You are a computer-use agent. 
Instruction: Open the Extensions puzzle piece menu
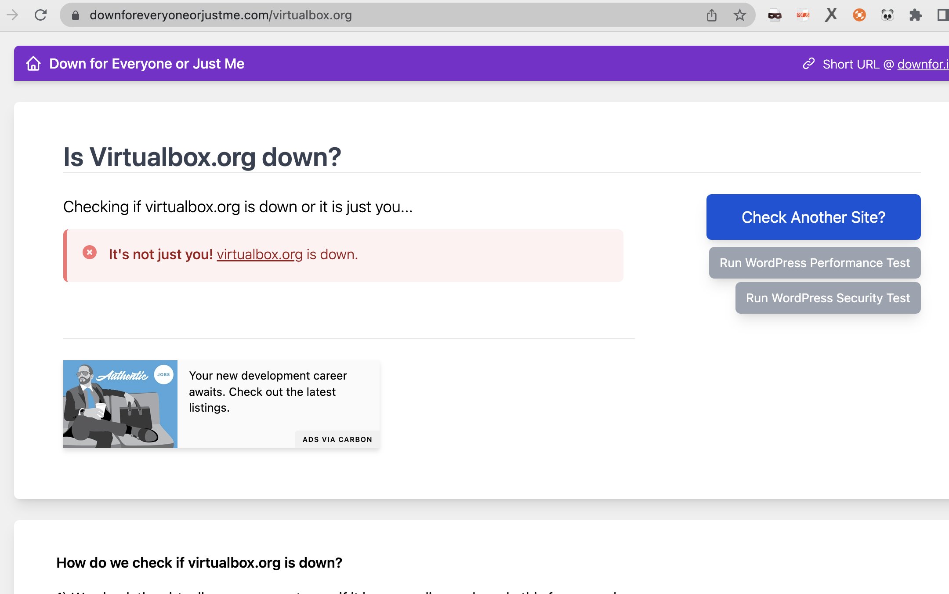pyautogui.click(x=915, y=15)
